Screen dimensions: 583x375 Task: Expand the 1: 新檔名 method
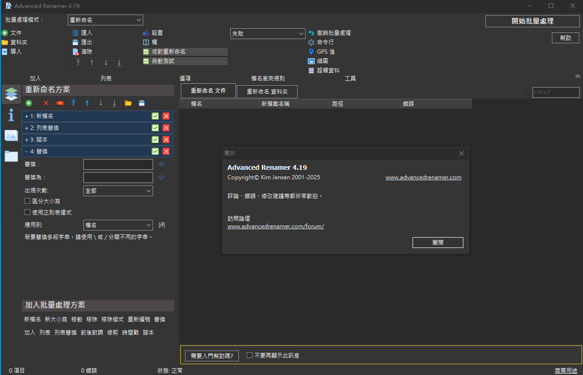27,116
